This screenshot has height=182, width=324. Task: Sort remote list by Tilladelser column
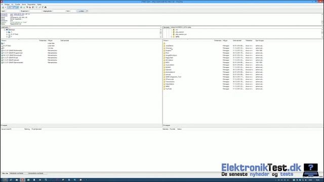[250, 40]
